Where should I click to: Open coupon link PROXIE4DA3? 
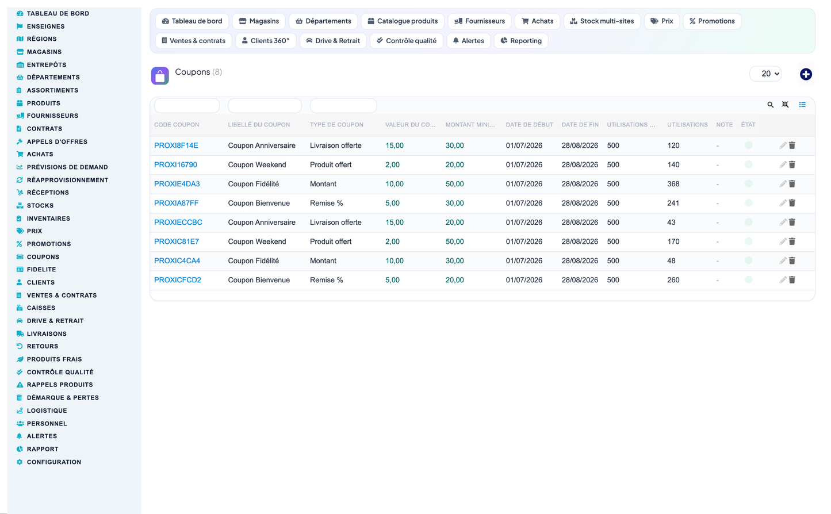pyautogui.click(x=177, y=184)
